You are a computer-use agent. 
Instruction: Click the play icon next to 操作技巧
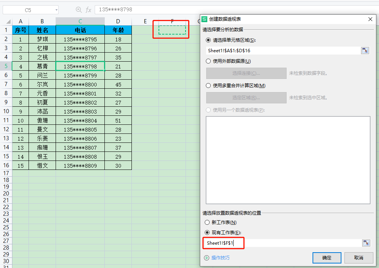[x=207, y=258]
